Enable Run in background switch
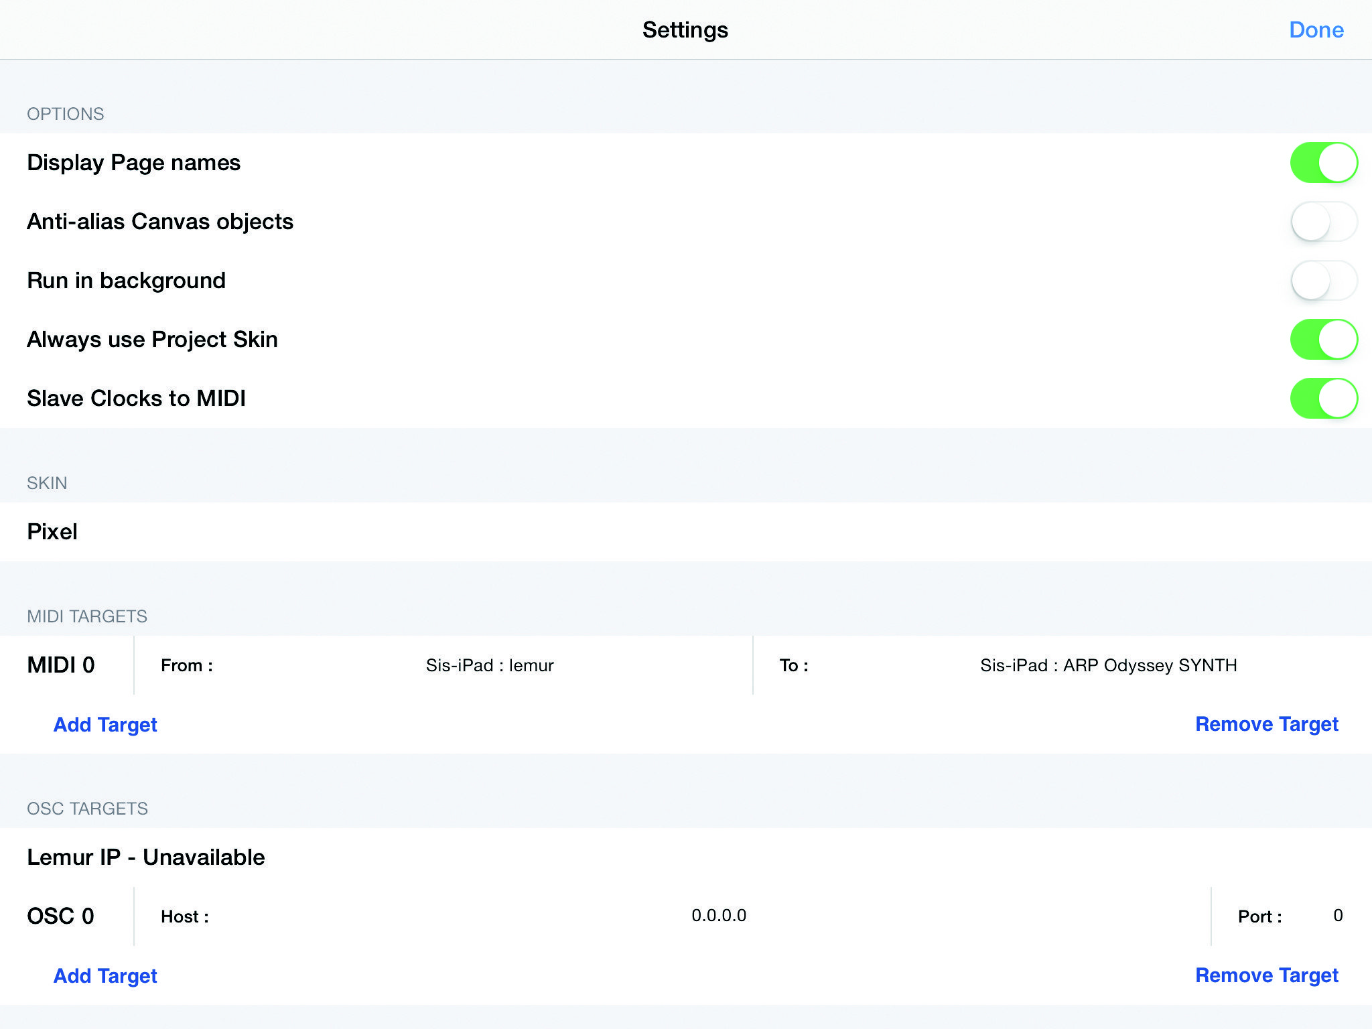The width and height of the screenshot is (1372, 1029). (1324, 281)
